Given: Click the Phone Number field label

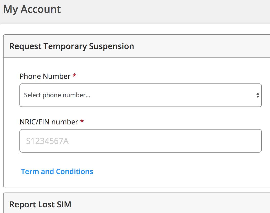Looking at the screenshot, I should tap(45, 76).
